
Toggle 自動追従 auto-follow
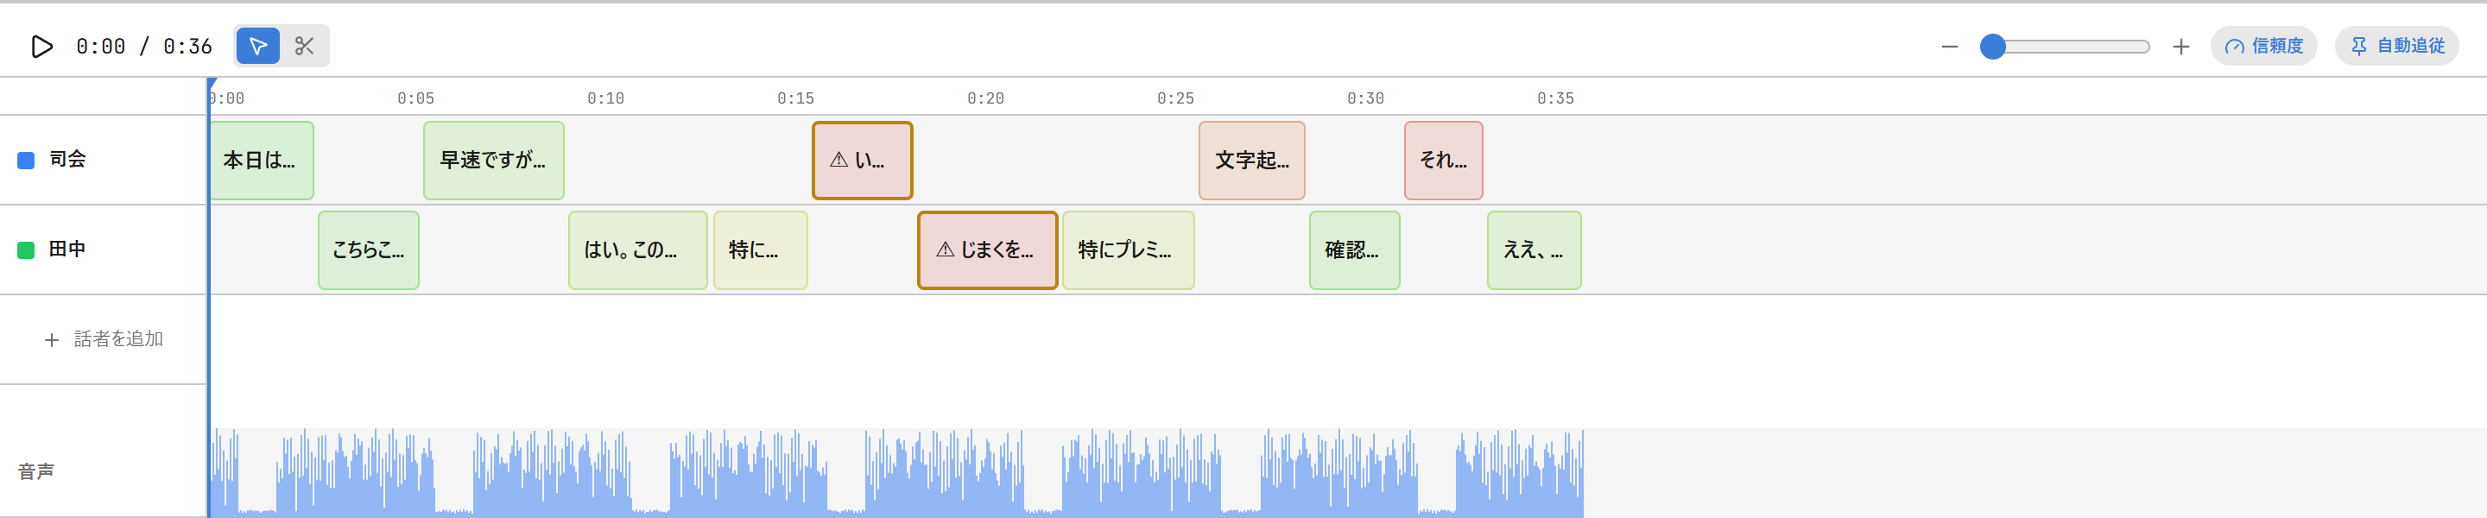point(2396,47)
